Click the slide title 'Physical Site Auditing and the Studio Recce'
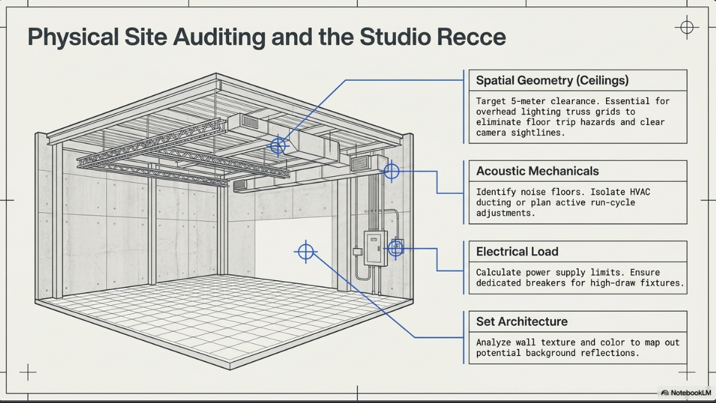The width and height of the screenshot is (716, 403). pyautogui.click(x=267, y=37)
